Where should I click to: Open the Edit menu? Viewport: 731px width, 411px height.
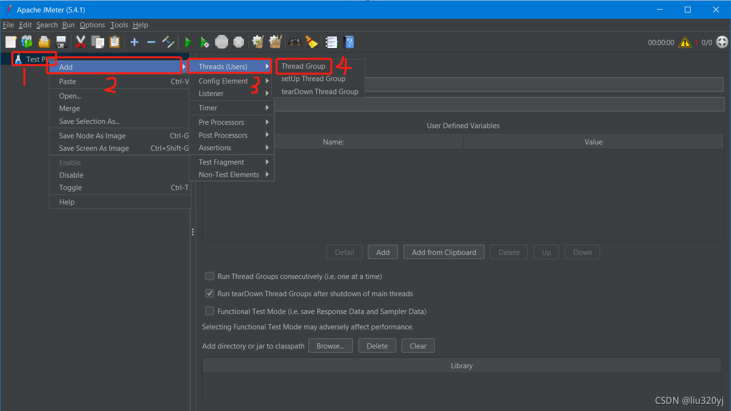pos(26,25)
